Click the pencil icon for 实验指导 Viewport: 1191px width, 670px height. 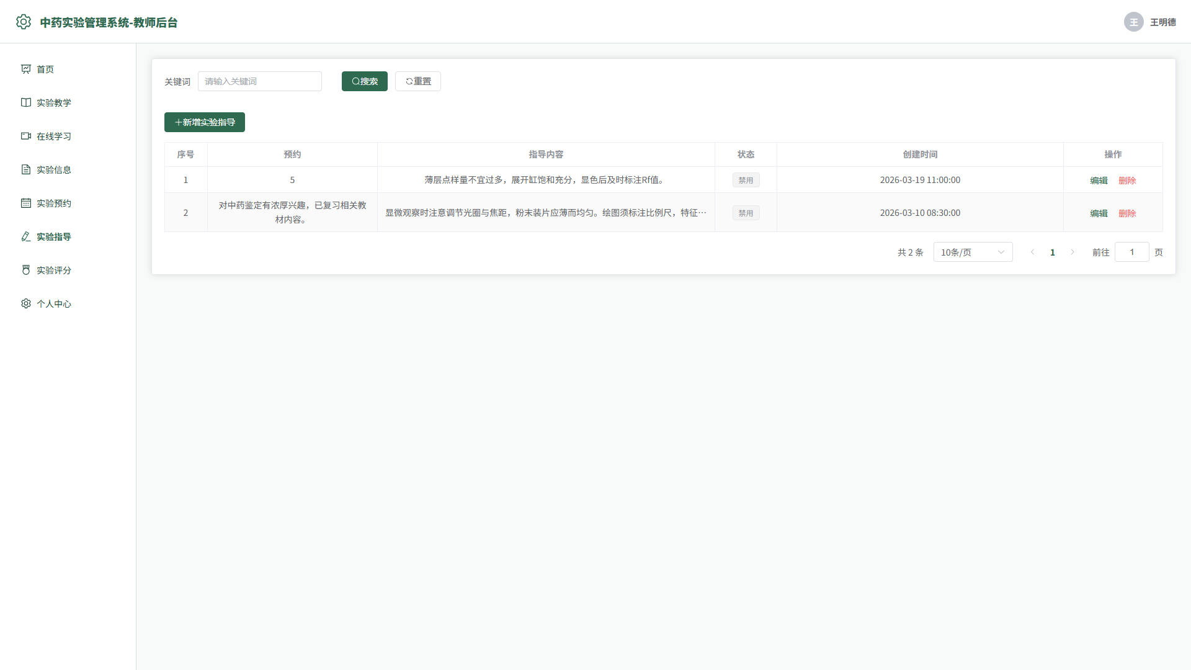(26, 236)
